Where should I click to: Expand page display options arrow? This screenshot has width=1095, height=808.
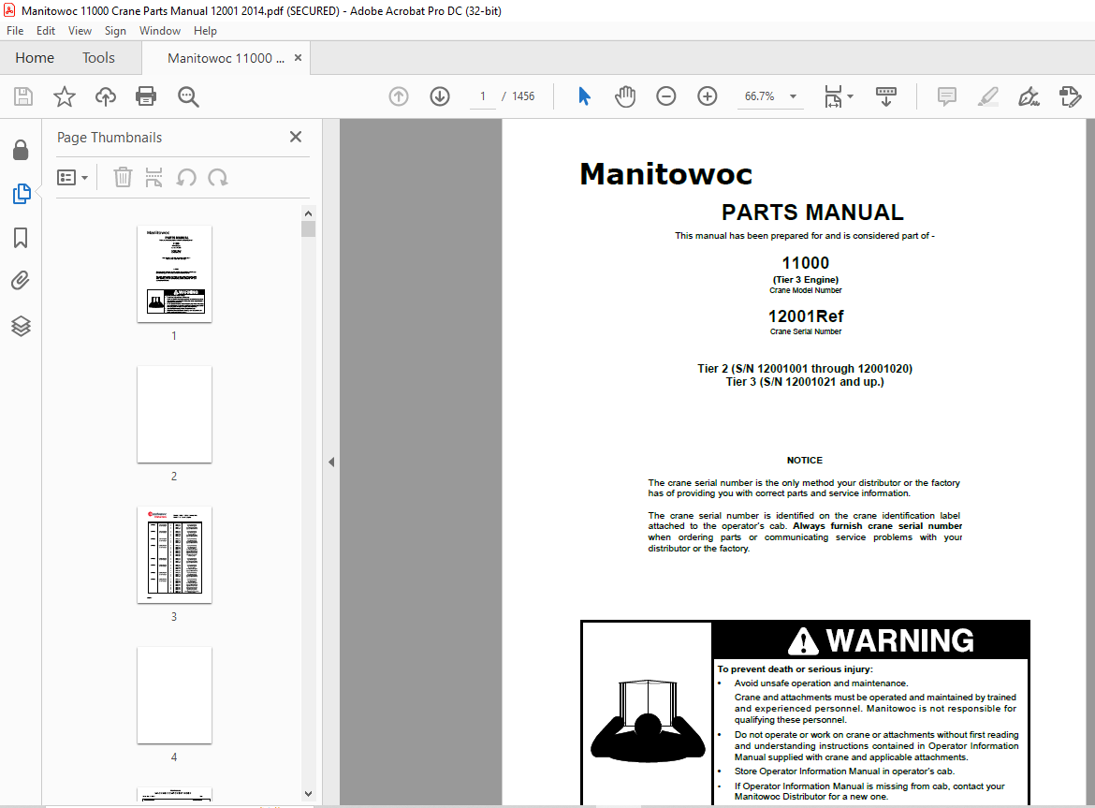[x=850, y=96]
